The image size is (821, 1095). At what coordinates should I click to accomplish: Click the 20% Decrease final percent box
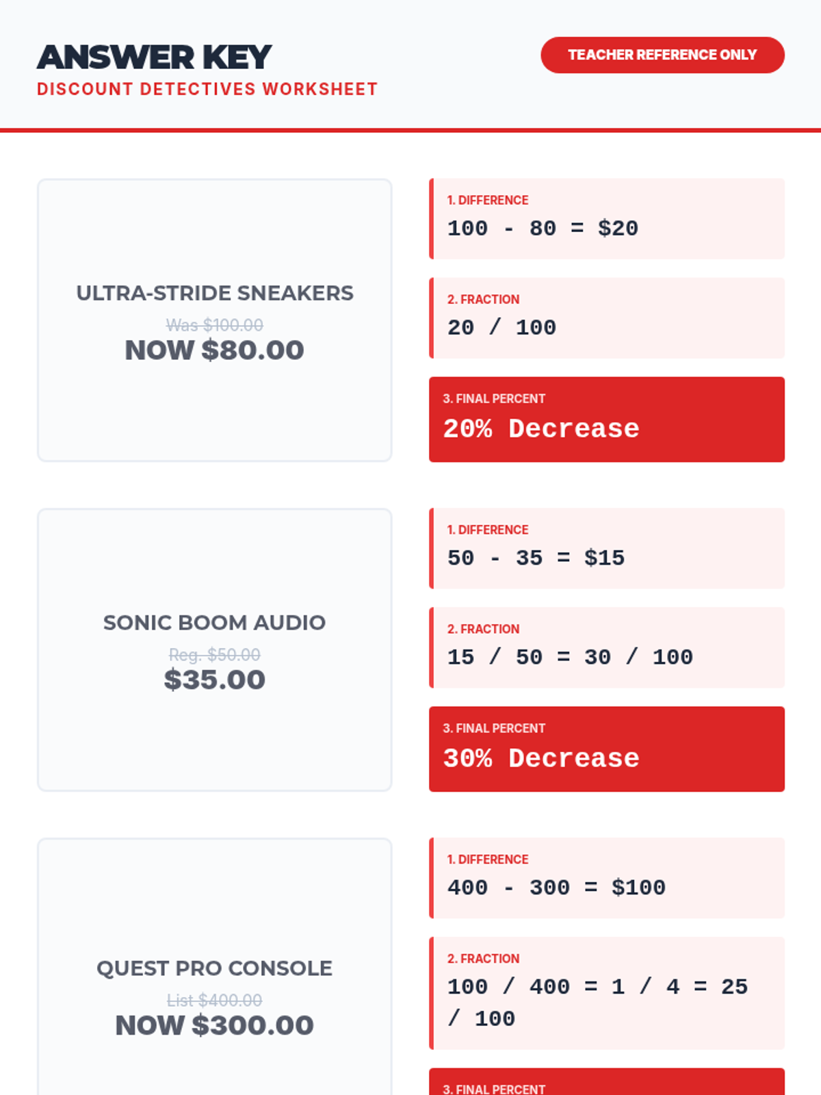point(607,420)
